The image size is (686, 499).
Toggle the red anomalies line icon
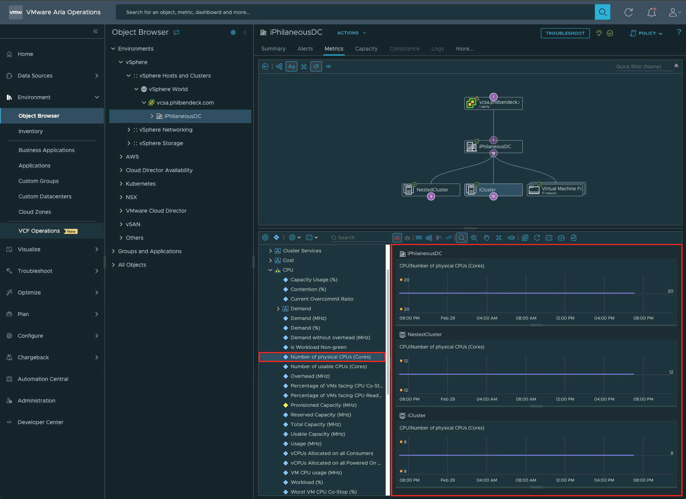(x=439, y=238)
